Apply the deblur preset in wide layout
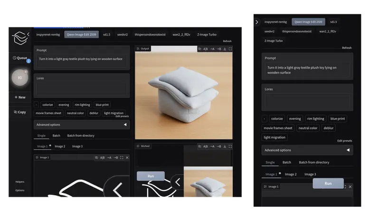This screenshot has width=380, height=218. pyautogui.click(x=94, y=113)
